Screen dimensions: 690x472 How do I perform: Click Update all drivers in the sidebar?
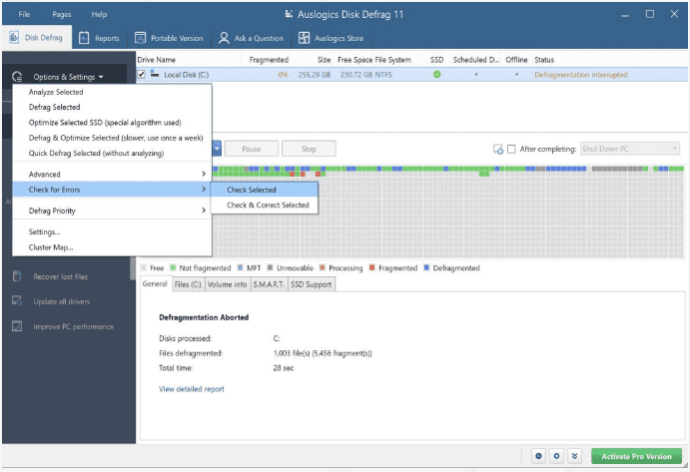(x=62, y=301)
